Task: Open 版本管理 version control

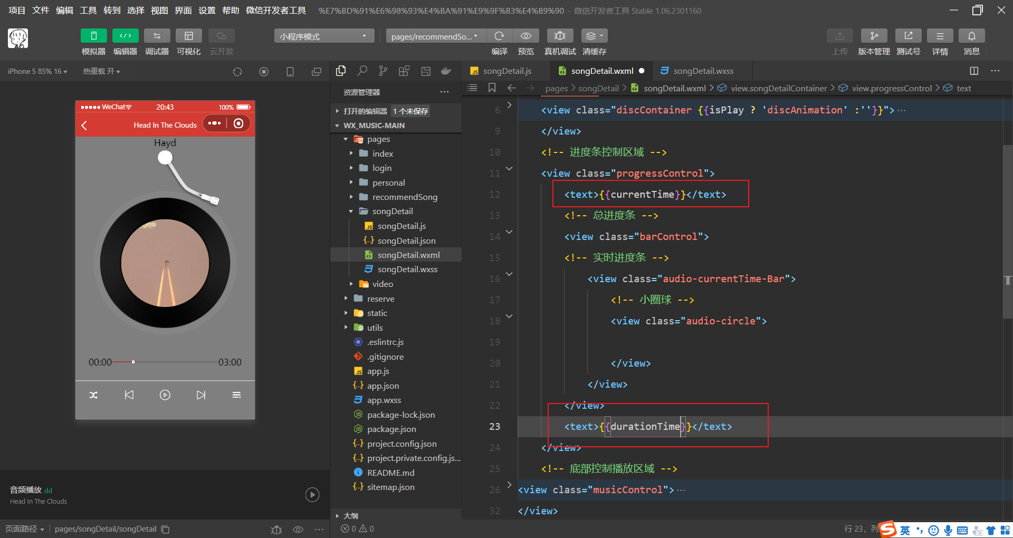Action: (874, 36)
